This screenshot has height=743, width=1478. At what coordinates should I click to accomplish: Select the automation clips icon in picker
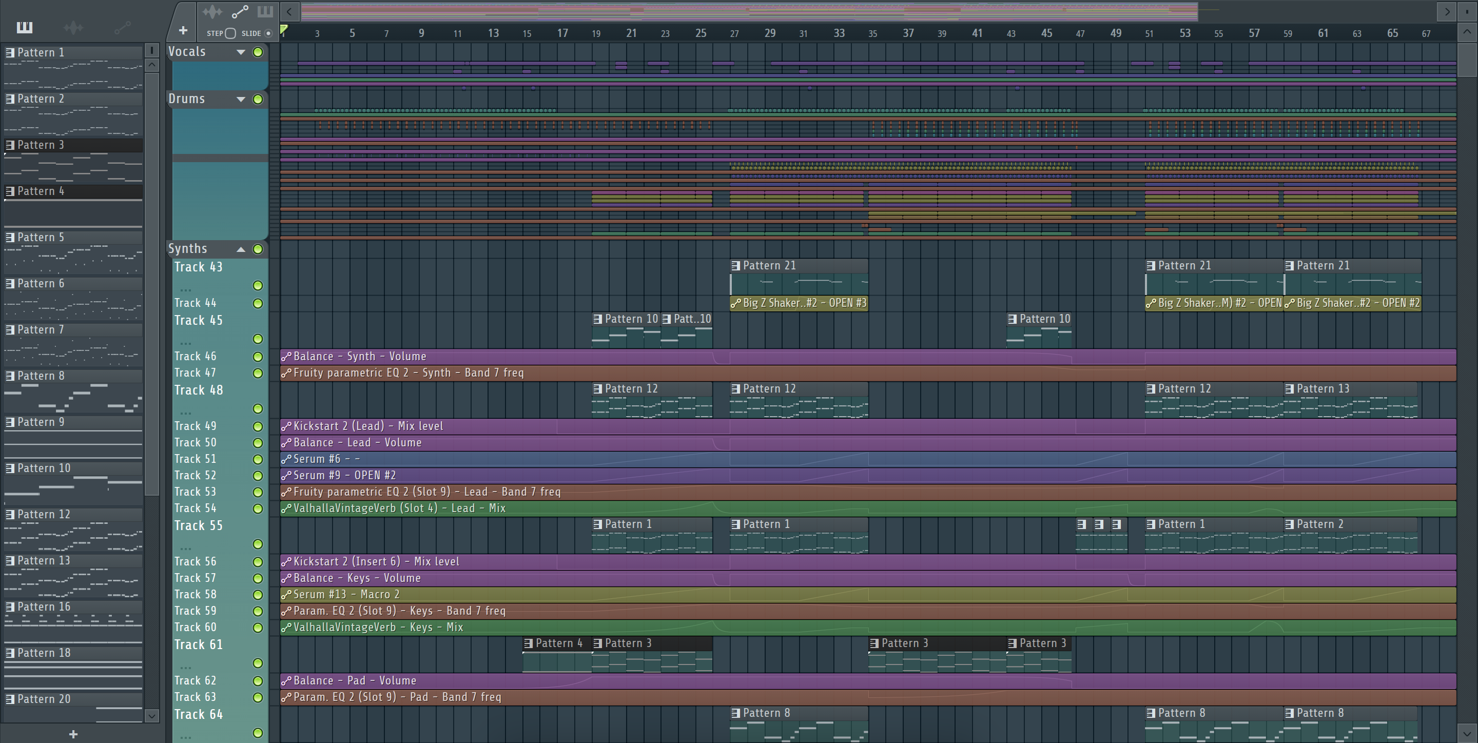[x=122, y=27]
